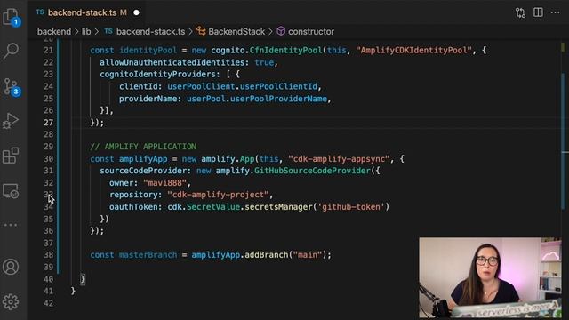
Task: Click line number 42 in gutter
Action: tap(48, 303)
